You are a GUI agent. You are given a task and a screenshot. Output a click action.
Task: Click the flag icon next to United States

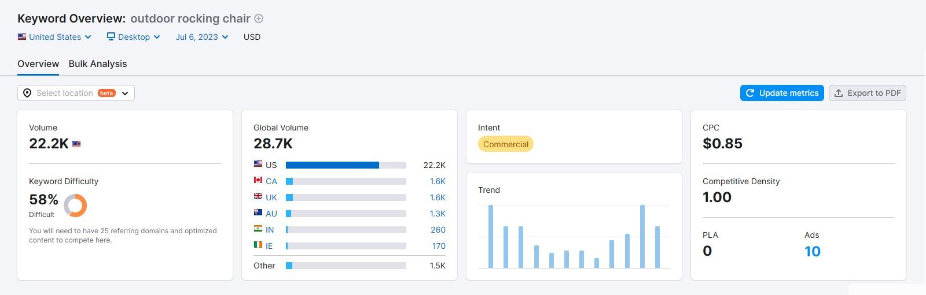click(x=22, y=36)
